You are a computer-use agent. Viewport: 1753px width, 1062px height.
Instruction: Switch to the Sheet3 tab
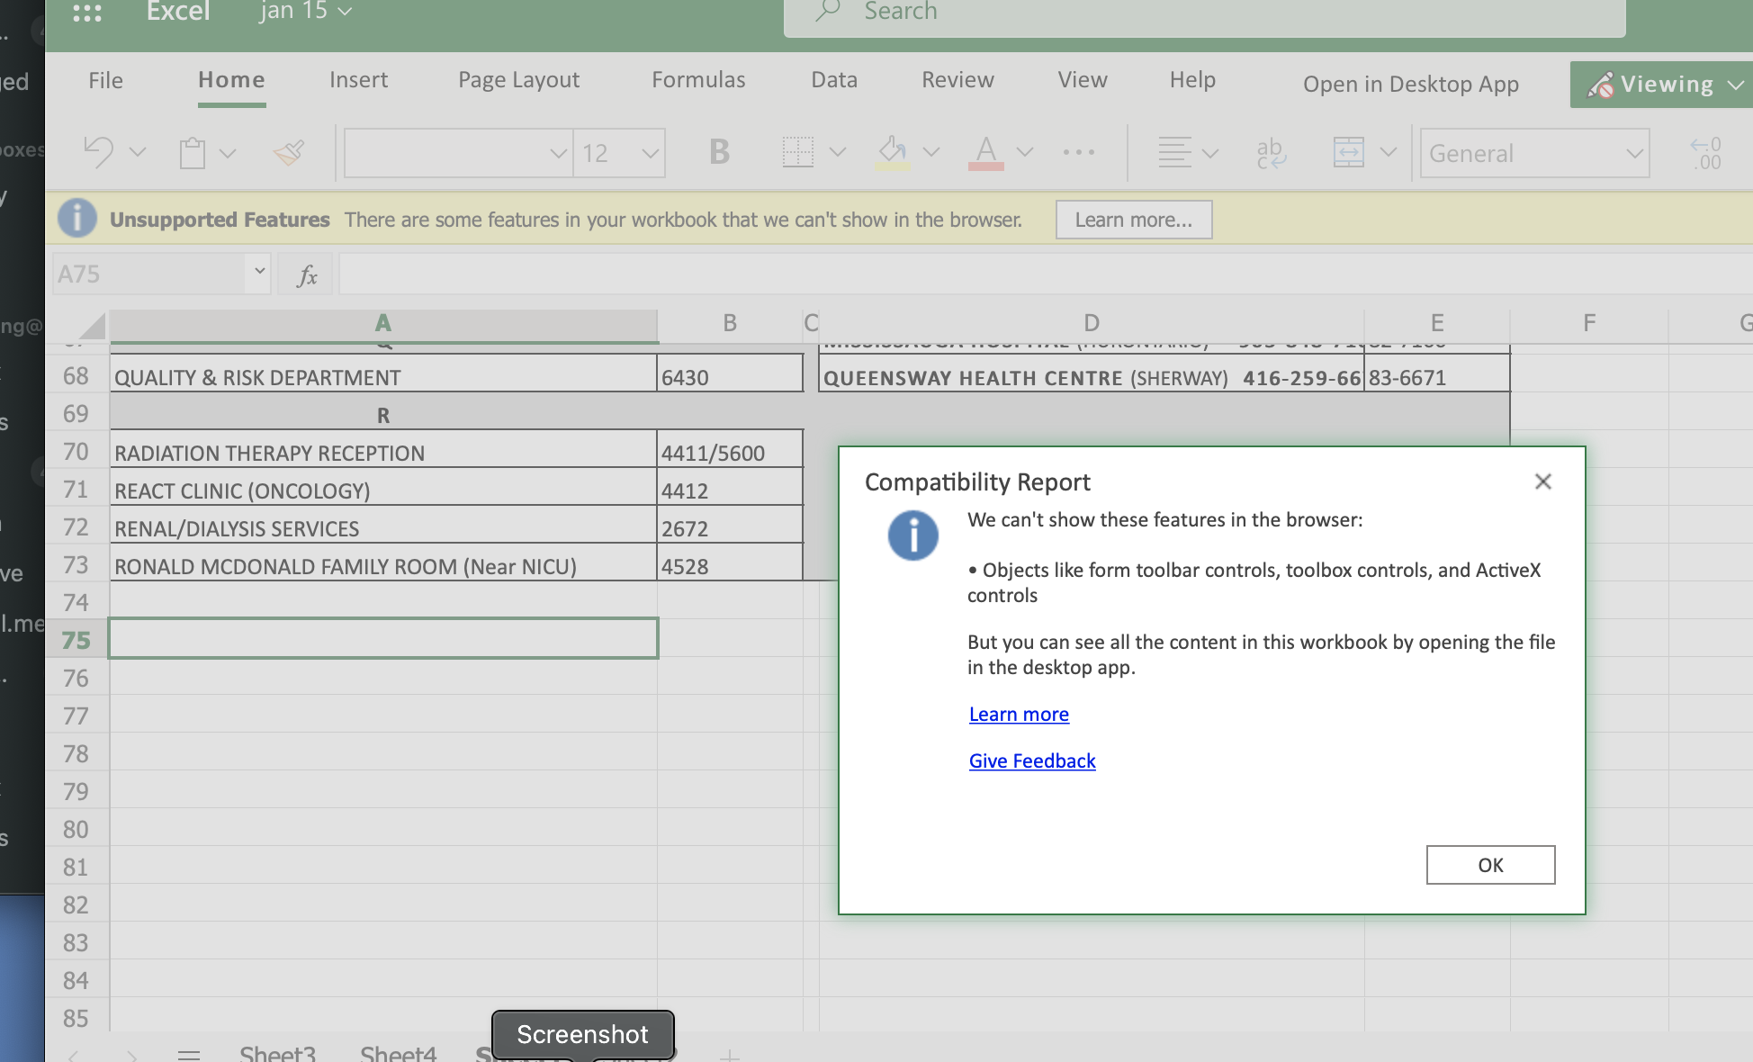click(x=277, y=1053)
